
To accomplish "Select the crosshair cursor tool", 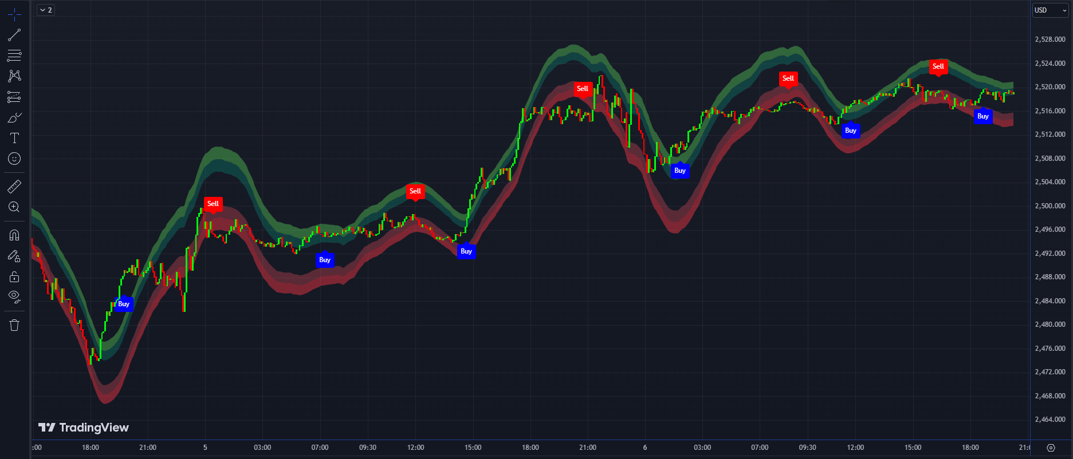I will coord(14,14).
